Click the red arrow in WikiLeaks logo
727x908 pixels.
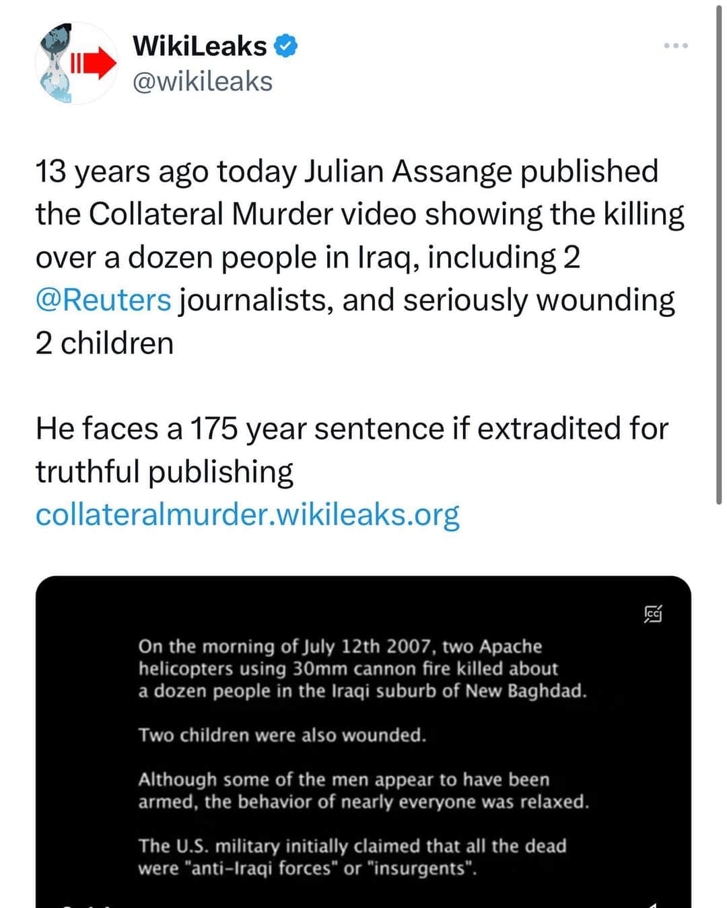point(94,63)
